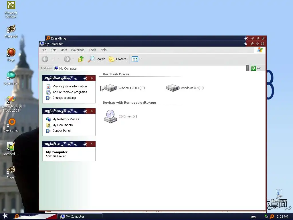Select the Windows XP (E:) drive
The image size is (293, 220).
(x=185, y=88)
